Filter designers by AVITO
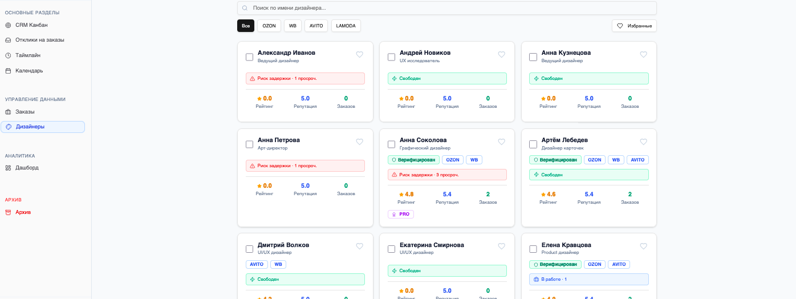This screenshot has height=299, width=796. click(x=316, y=26)
